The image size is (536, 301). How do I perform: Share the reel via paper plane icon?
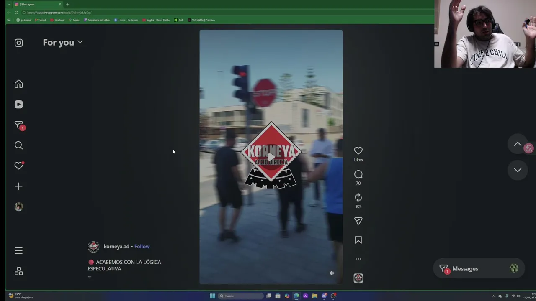(x=358, y=221)
